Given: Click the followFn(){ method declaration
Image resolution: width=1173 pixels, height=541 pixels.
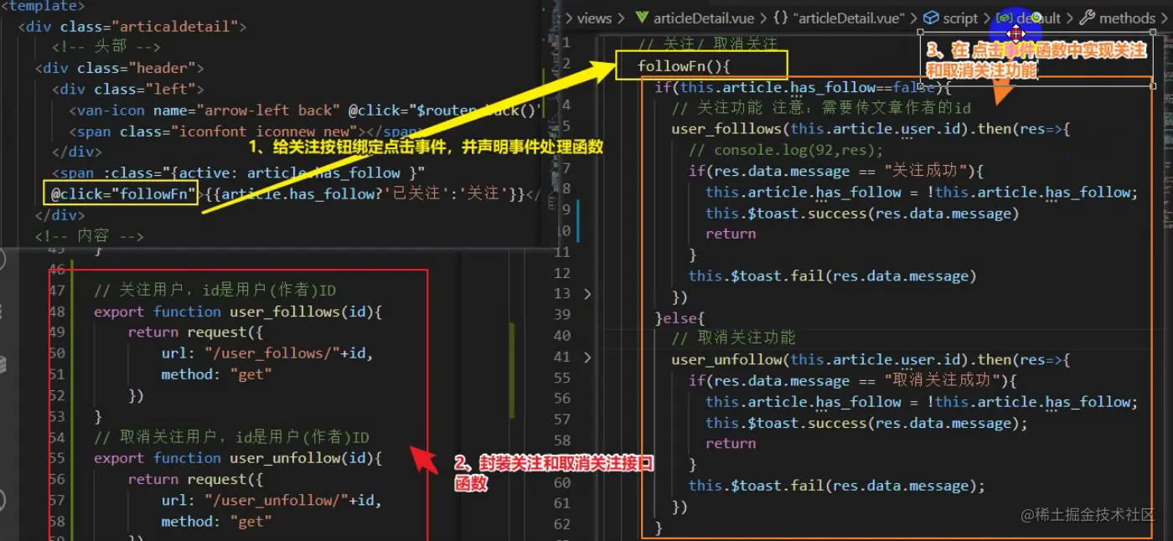Looking at the screenshot, I should click(685, 65).
